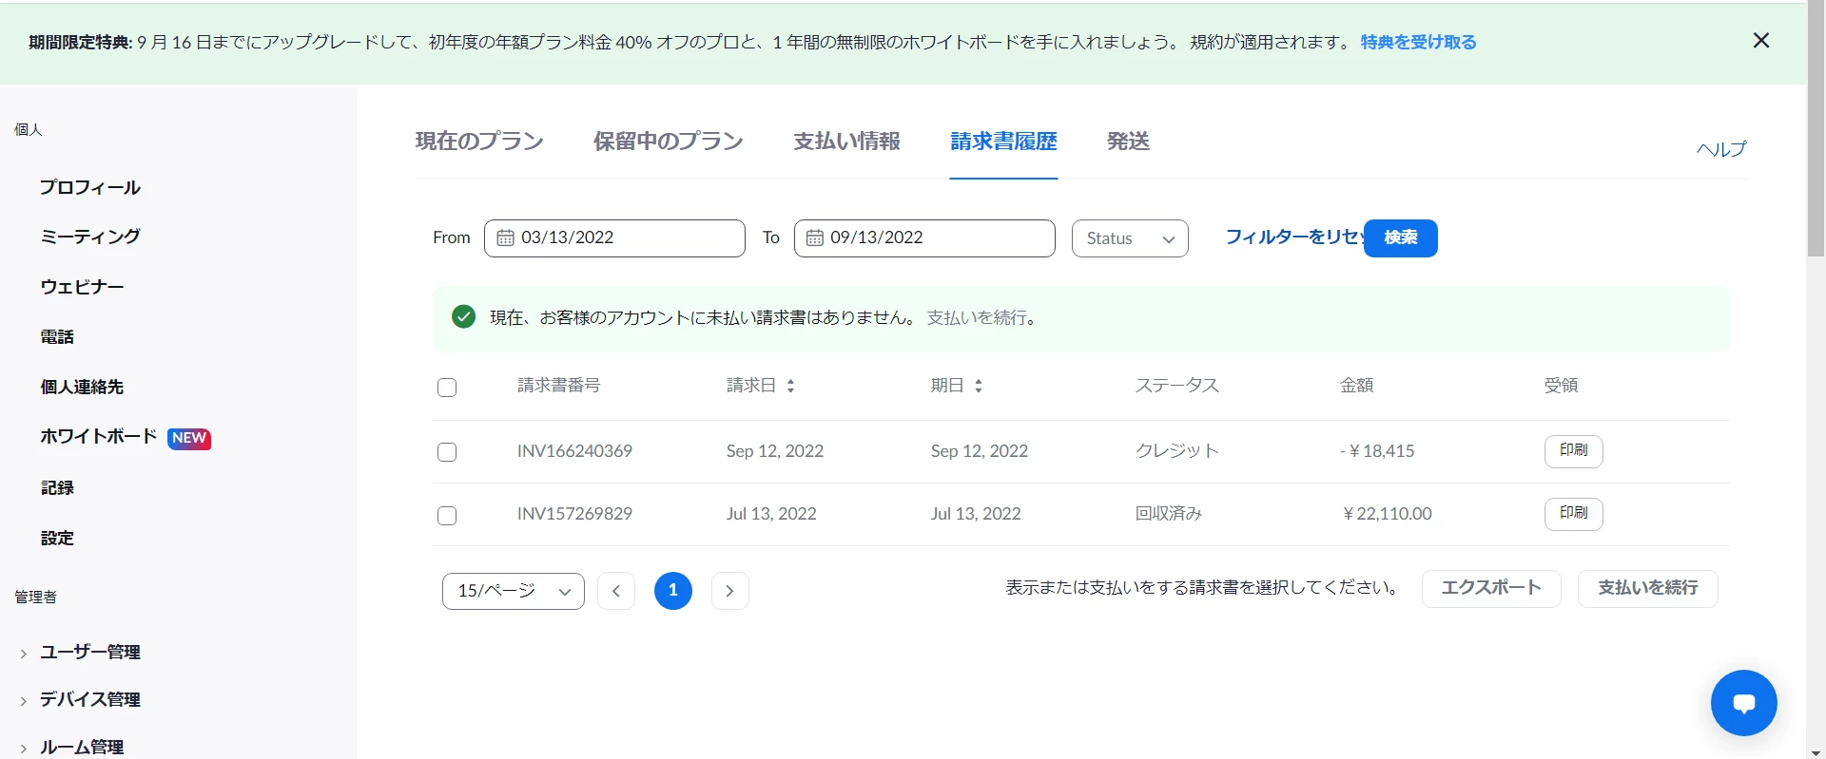Open the 15/ページ page size dropdown
Image resolution: width=1826 pixels, height=759 pixels.
coord(514,591)
